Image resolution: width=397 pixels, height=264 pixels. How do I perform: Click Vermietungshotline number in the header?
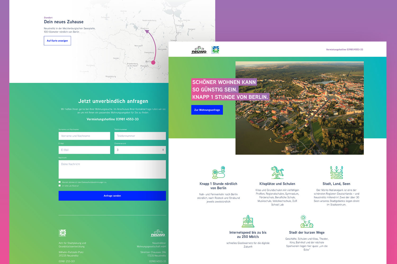tap(344, 49)
